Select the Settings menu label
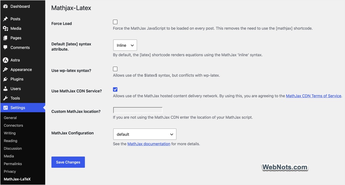This screenshot has width=345, height=185. 18,108
